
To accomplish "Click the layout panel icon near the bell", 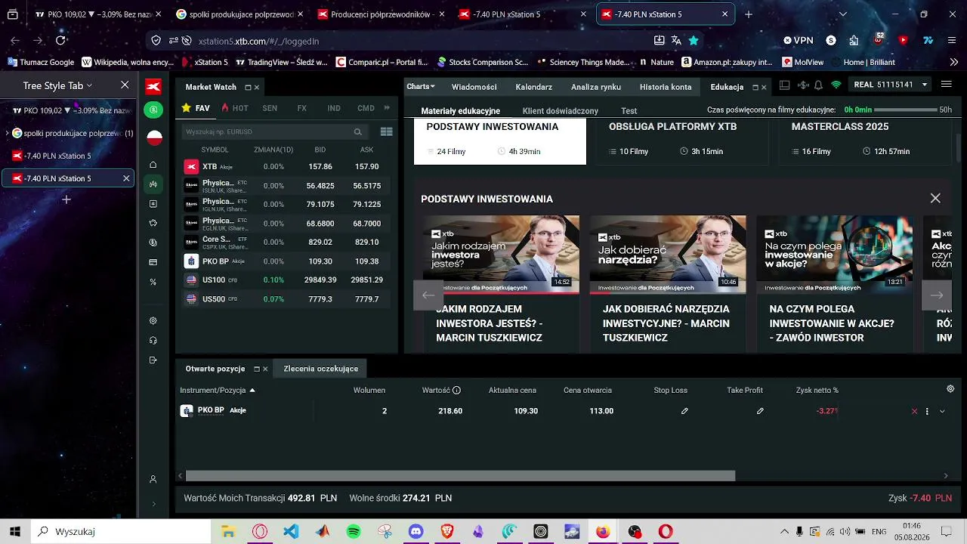I will [785, 85].
